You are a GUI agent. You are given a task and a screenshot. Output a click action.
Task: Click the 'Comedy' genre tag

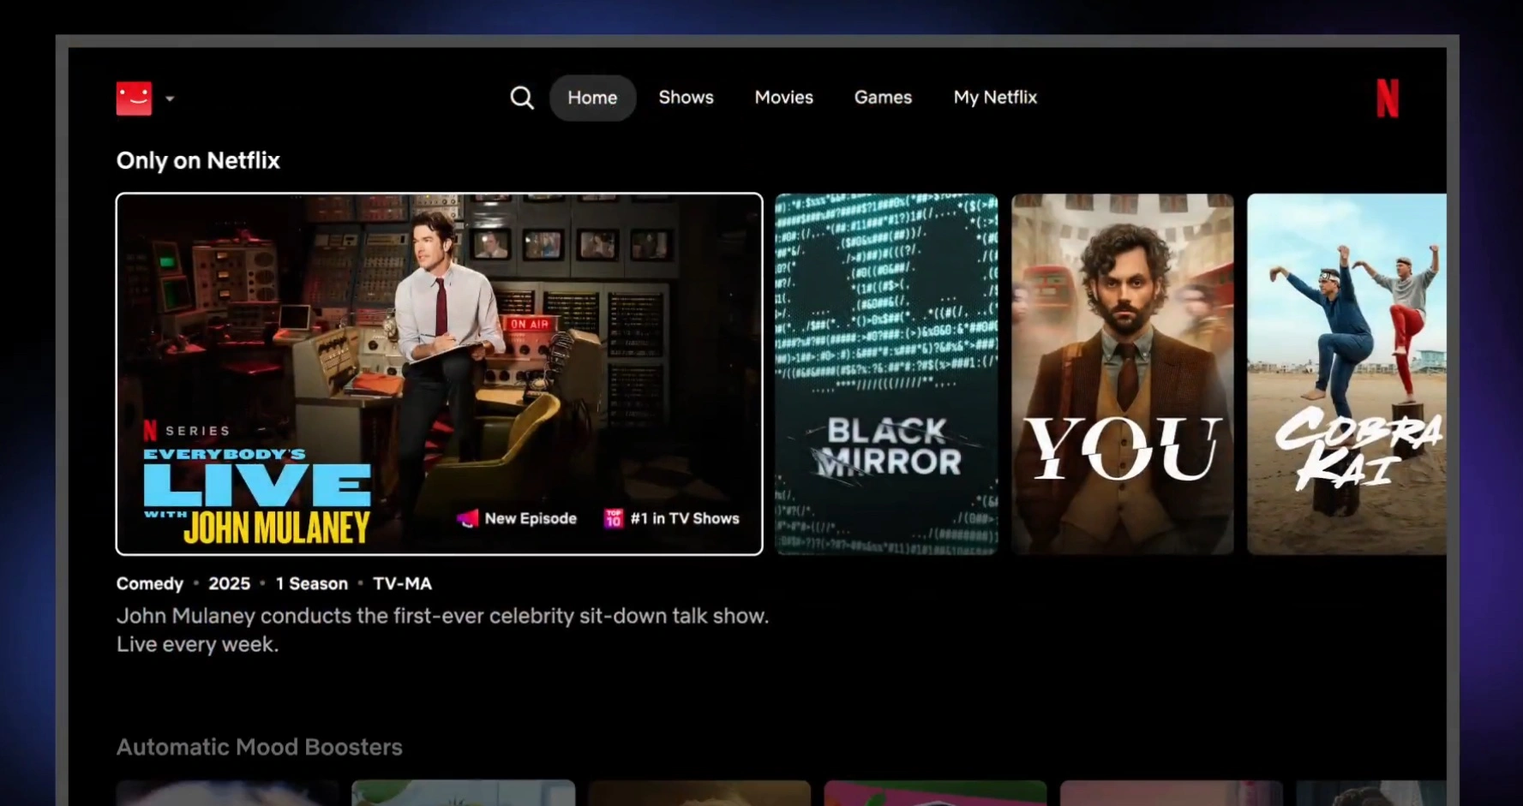150,584
